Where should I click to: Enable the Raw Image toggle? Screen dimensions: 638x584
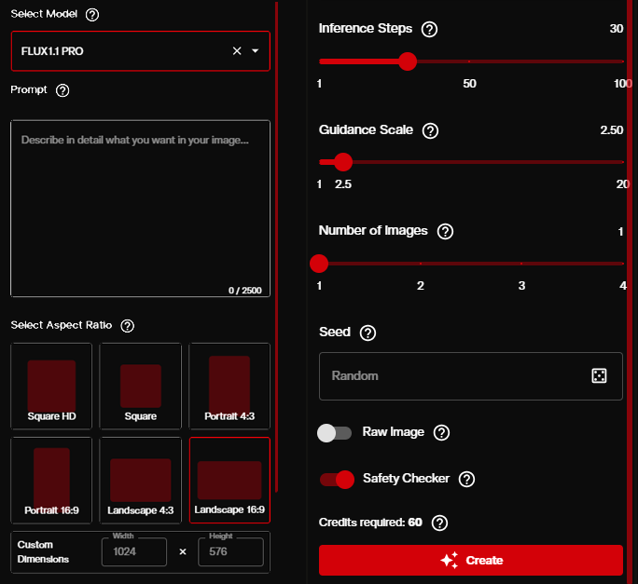click(335, 433)
